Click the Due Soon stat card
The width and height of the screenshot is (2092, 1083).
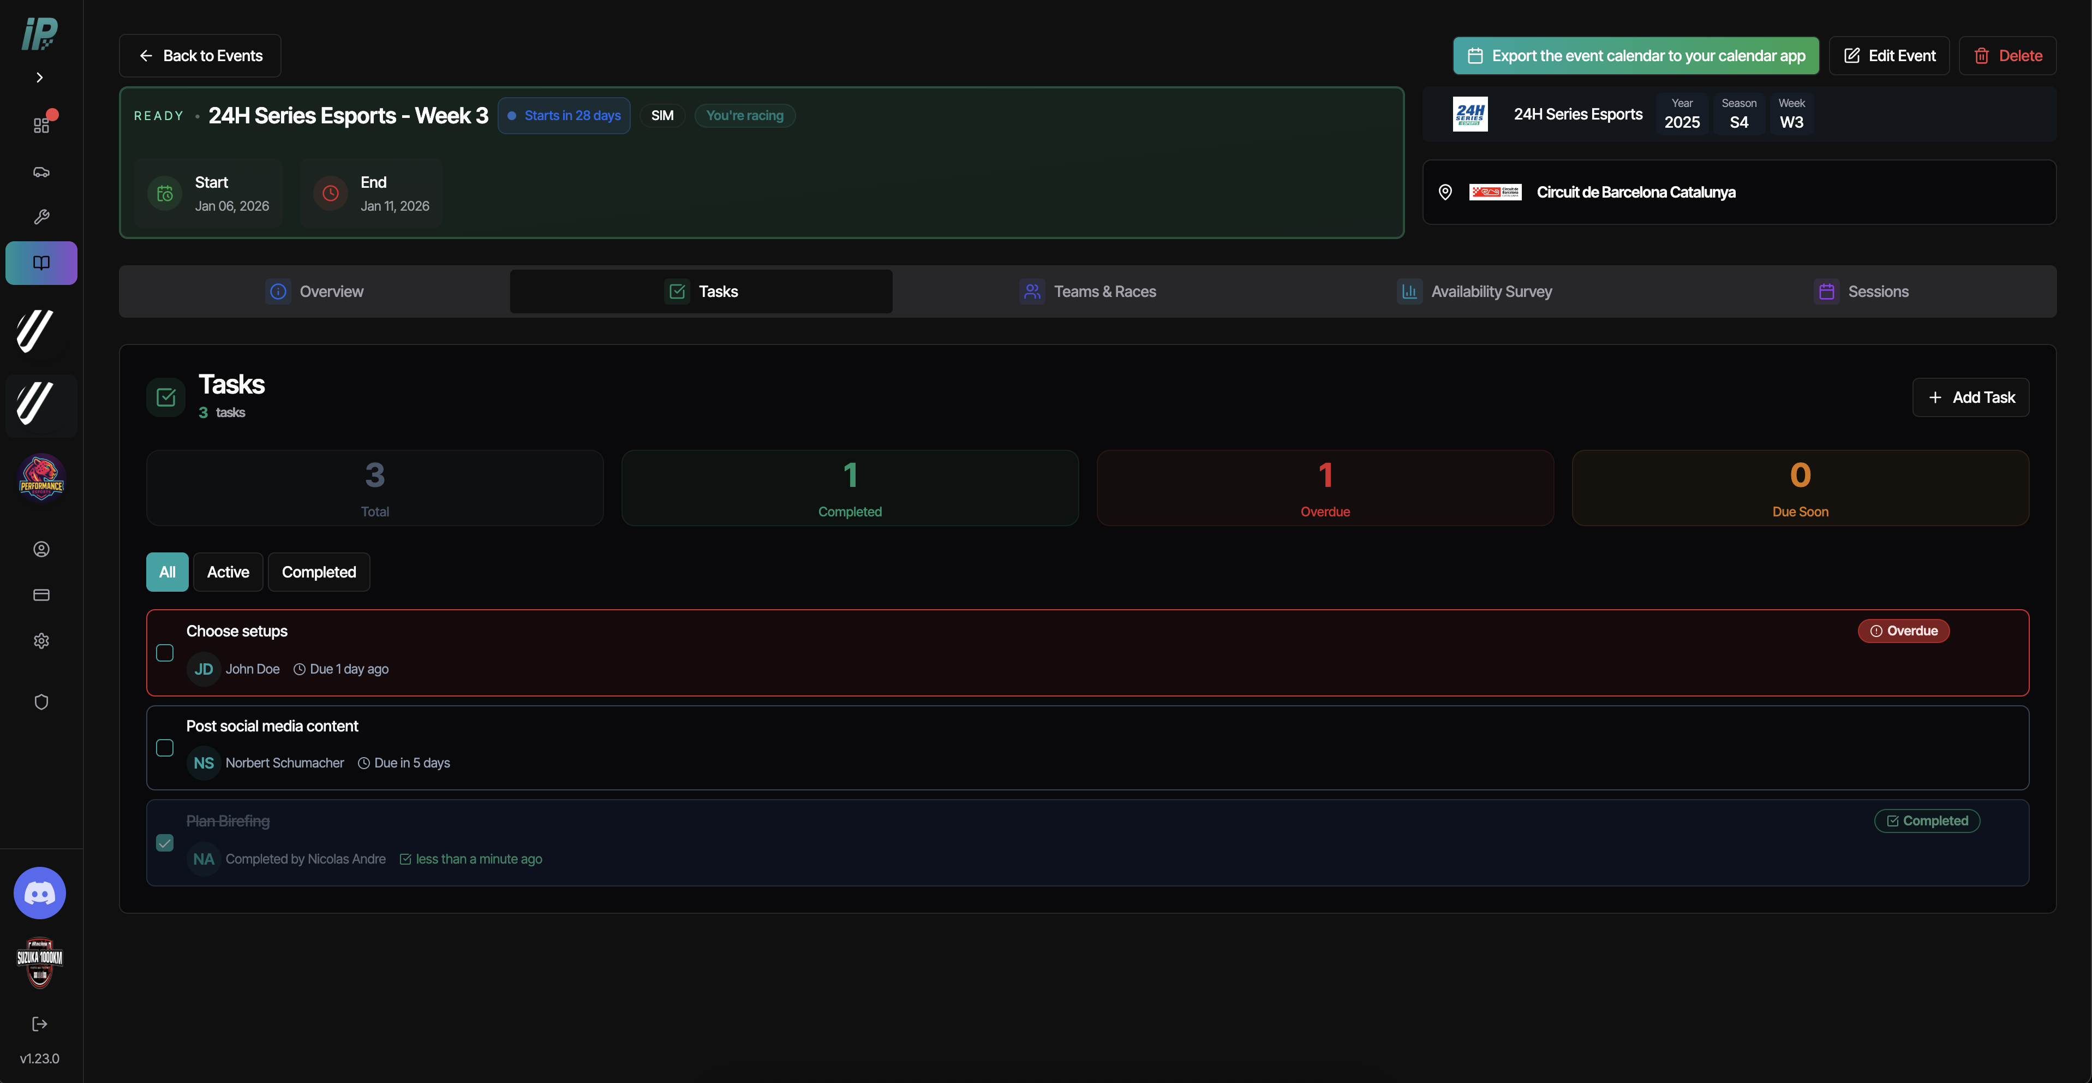pyautogui.click(x=1801, y=489)
